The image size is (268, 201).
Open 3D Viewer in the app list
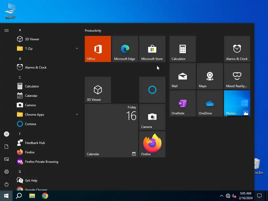(x=48, y=39)
